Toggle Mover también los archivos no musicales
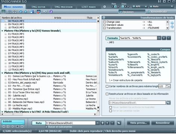This screenshot has height=136, width=176. (x=110, y=107)
